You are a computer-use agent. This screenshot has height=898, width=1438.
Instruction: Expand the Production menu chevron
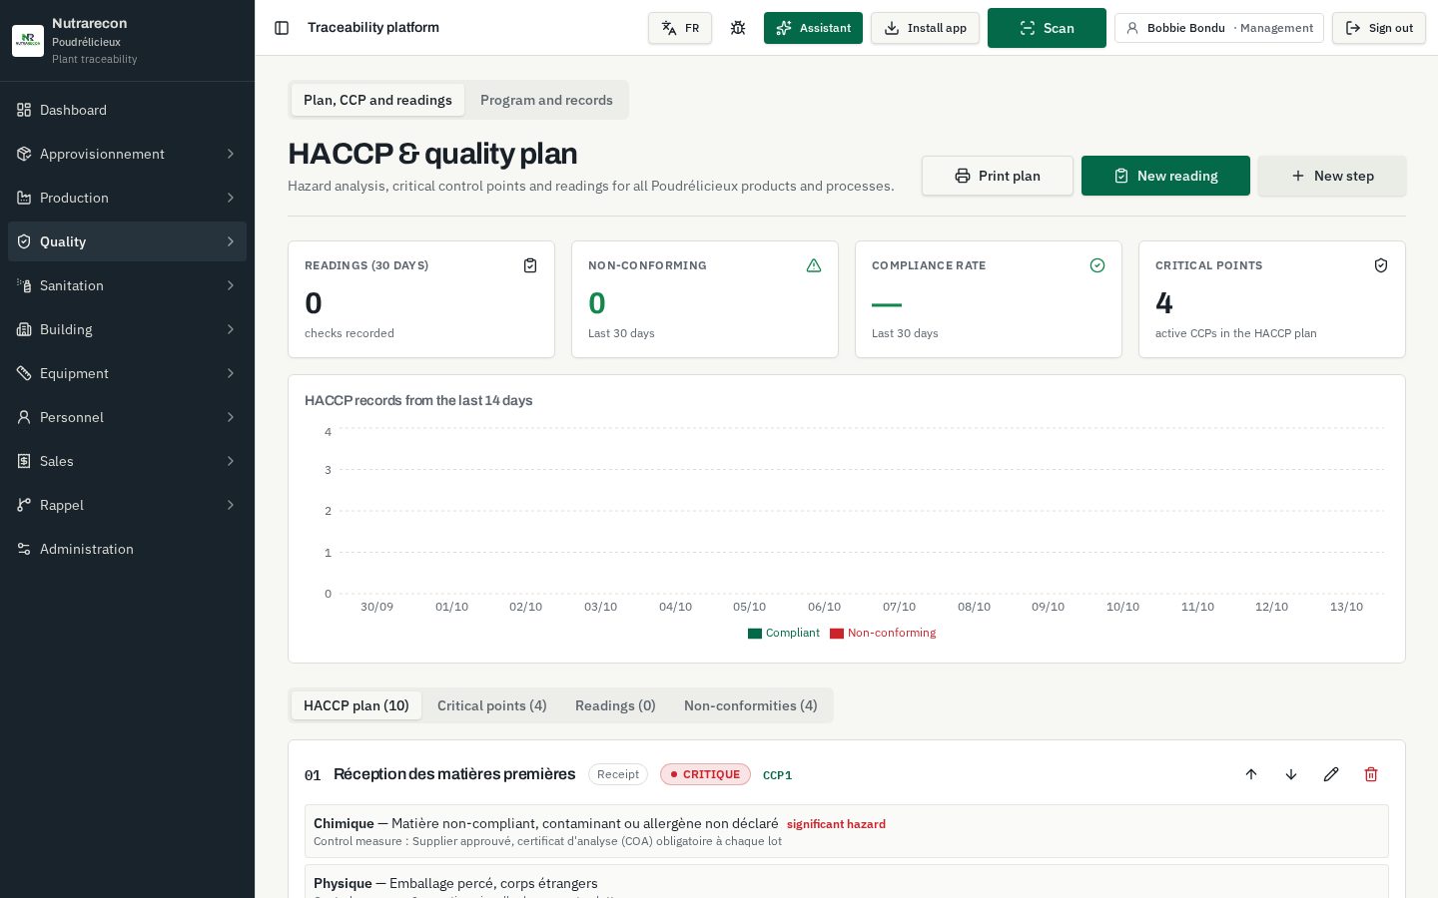click(231, 198)
